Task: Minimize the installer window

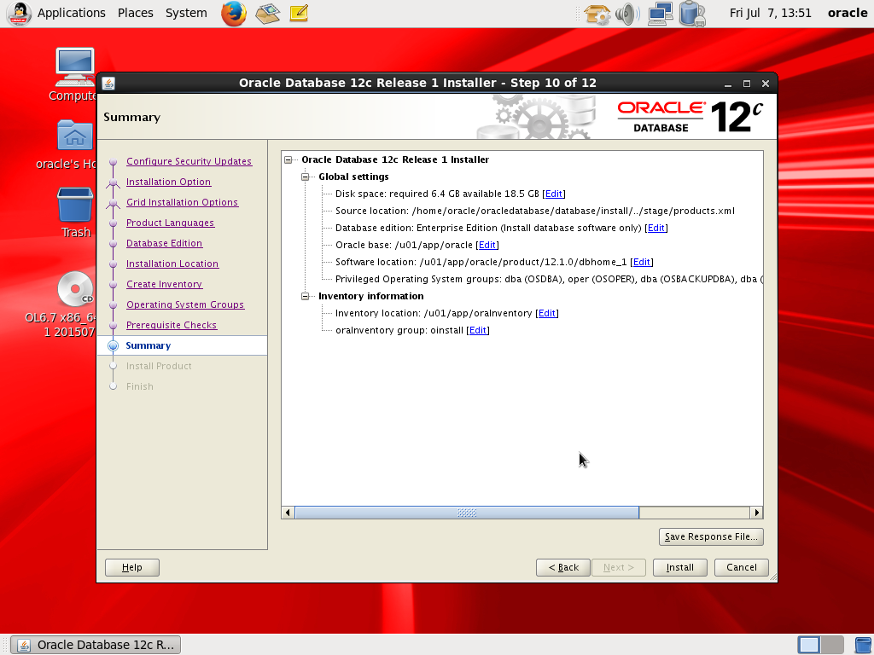Action: pos(727,84)
